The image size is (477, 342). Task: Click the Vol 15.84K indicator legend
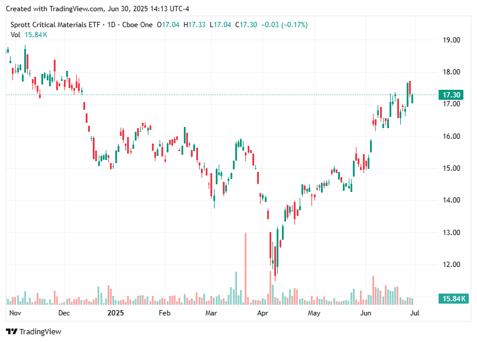(x=29, y=35)
